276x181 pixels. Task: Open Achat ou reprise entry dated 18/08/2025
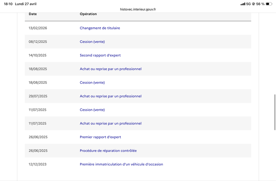click(x=110, y=69)
